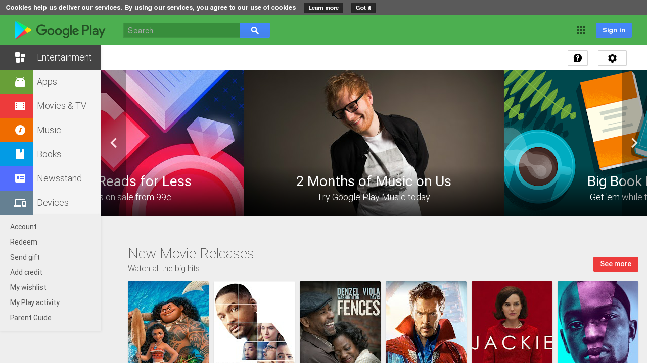
Task: Select Entertainment in the sidebar
Action: [51, 57]
